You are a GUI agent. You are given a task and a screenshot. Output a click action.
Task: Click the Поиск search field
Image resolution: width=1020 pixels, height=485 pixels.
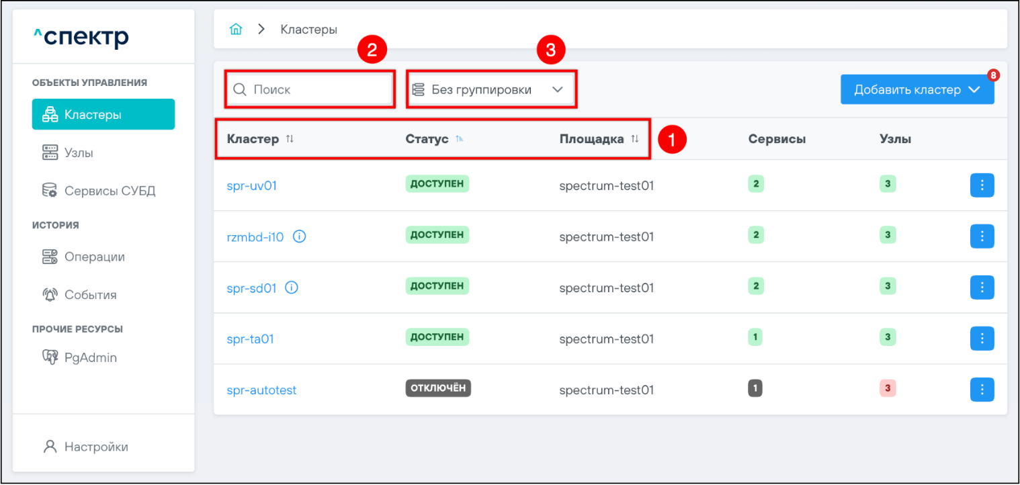coord(316,89)
